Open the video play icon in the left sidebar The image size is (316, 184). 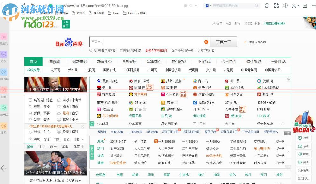(4, 72)
